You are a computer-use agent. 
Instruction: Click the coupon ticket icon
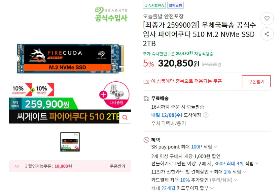146,82
